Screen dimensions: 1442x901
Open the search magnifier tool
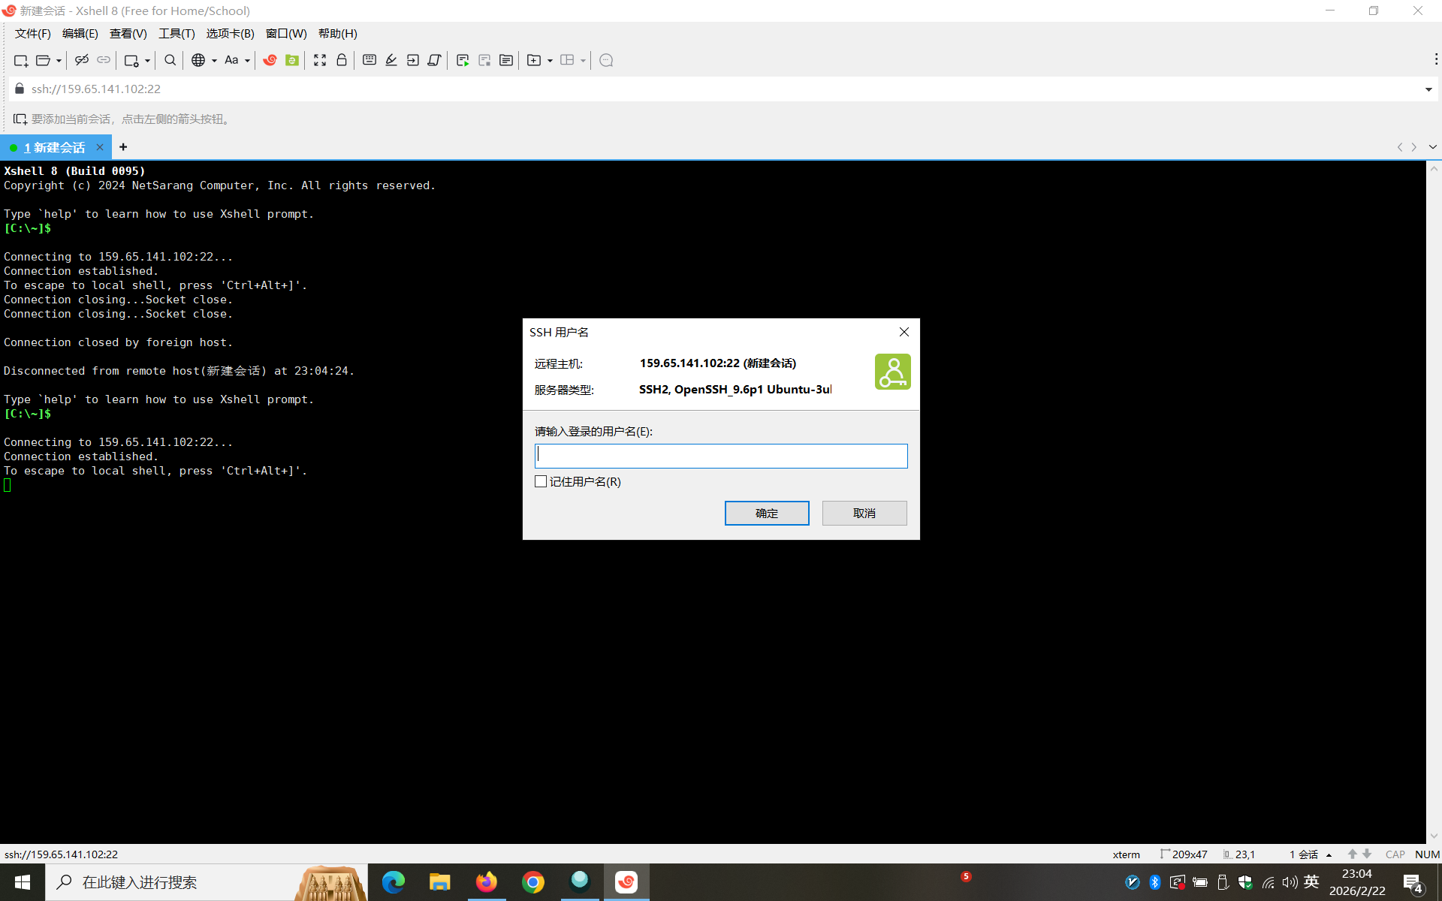pyautogui.click(x=170, y=60)
